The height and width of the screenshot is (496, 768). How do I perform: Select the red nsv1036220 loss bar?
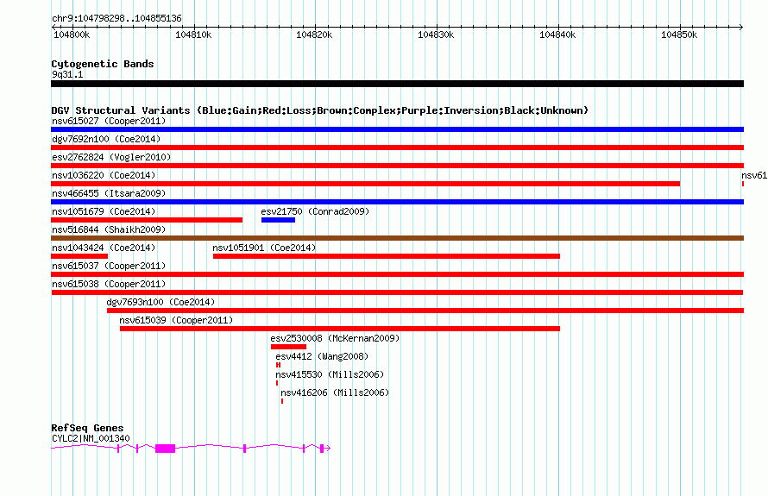[x=365, y=184]
